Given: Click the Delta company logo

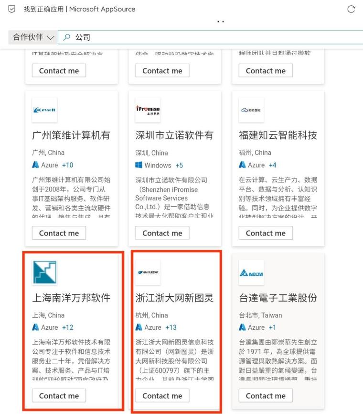Looking at the screenshot, I should click(251, 272).
